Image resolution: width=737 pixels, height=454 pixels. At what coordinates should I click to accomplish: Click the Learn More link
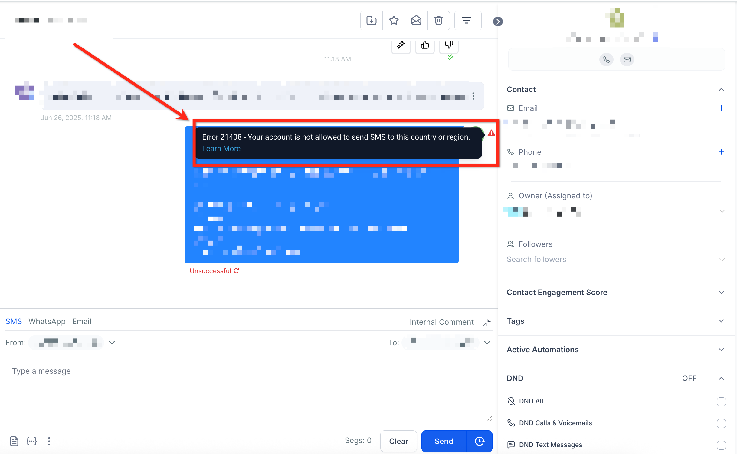[x=221, y=149]
